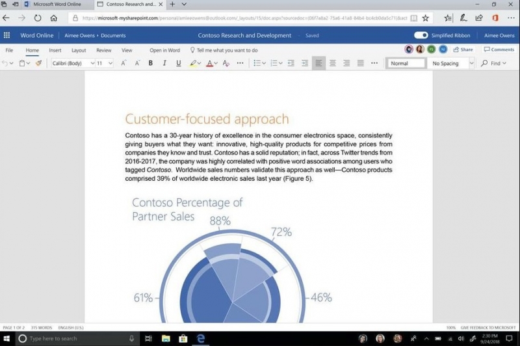
Task: Click the Clear Formatting icon
Action: tap(226, 63)
